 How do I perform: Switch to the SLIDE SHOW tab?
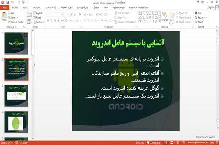(82, 8)
